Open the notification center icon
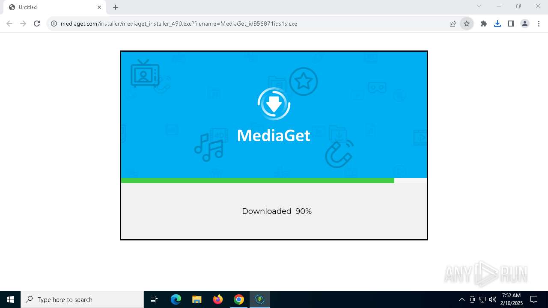 click(534, 299)
